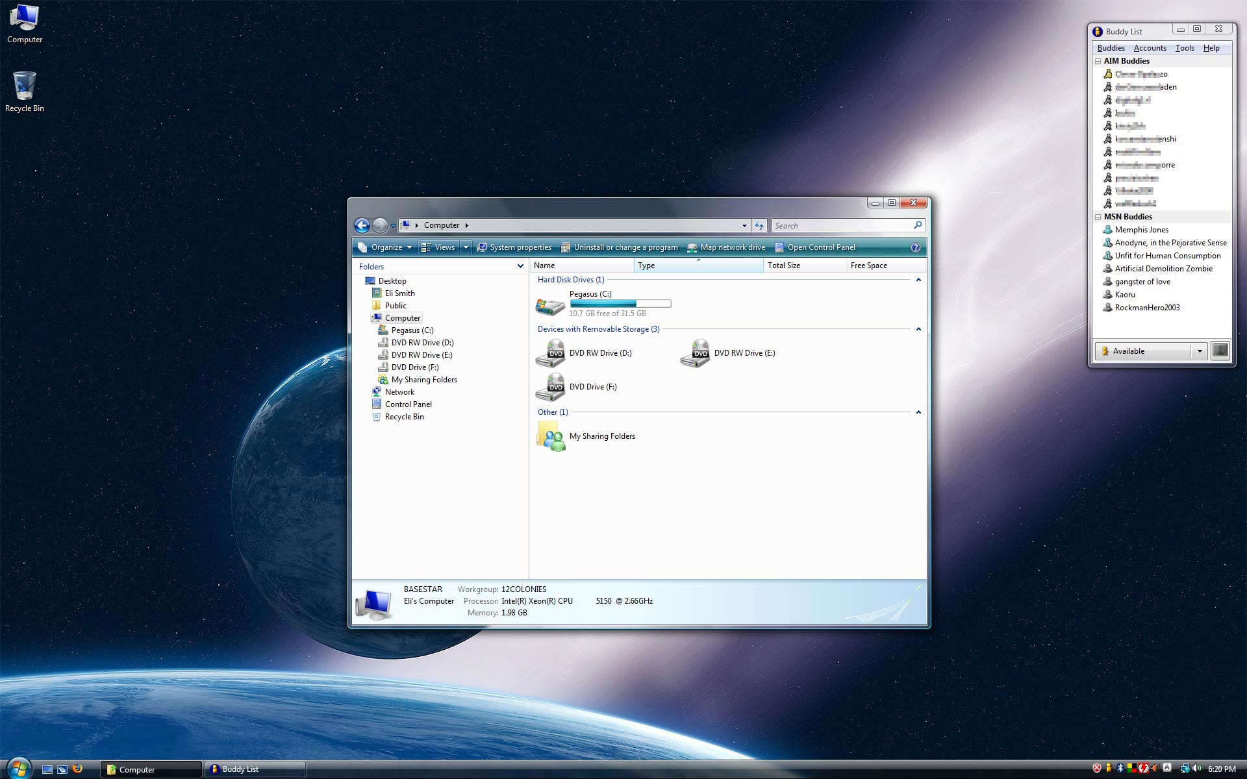The height and width of the screenshot is (779, 1247).
Task: Open address bar history dropdown
Action: click(x=744, y=225)
